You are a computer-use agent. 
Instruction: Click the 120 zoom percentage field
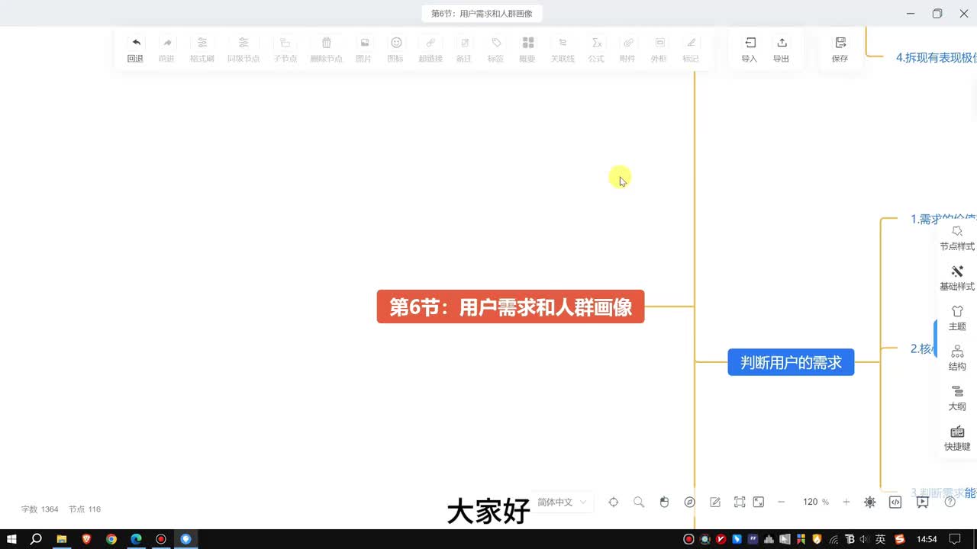(811, 502)
